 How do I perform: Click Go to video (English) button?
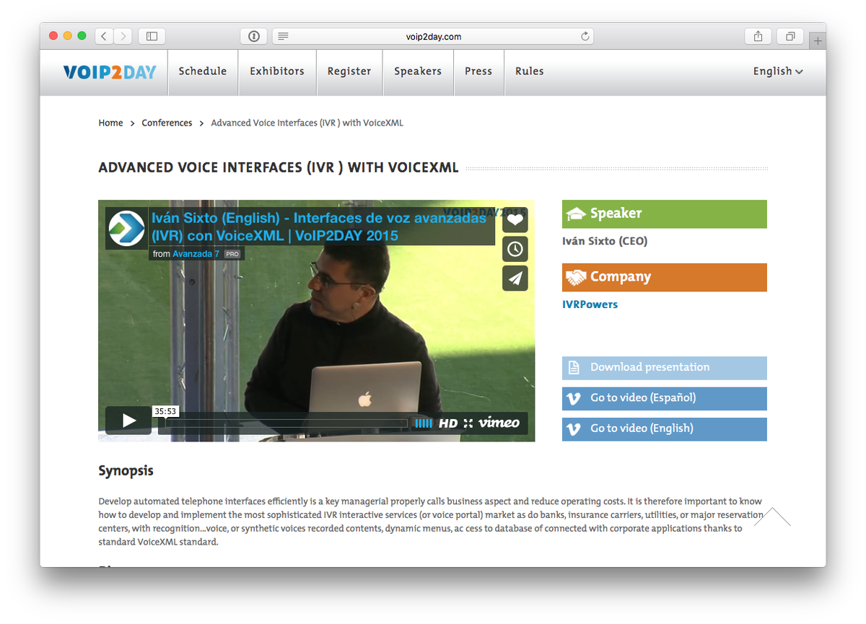[665, 429]
